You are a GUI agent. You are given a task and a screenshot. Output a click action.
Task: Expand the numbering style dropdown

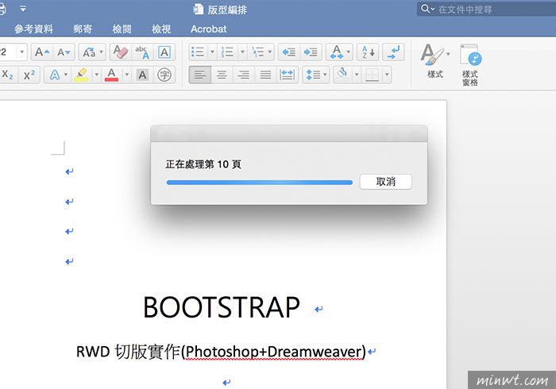pos(242,52)
